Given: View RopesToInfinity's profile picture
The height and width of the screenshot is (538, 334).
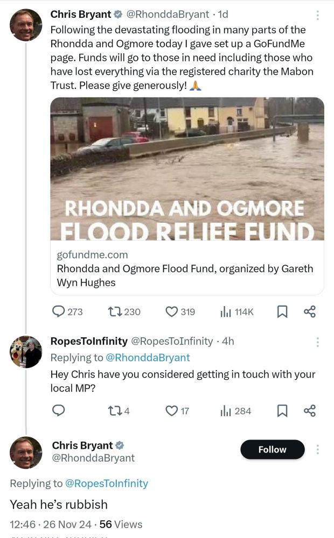Looking at the screenshot, I should pos(26,352).
